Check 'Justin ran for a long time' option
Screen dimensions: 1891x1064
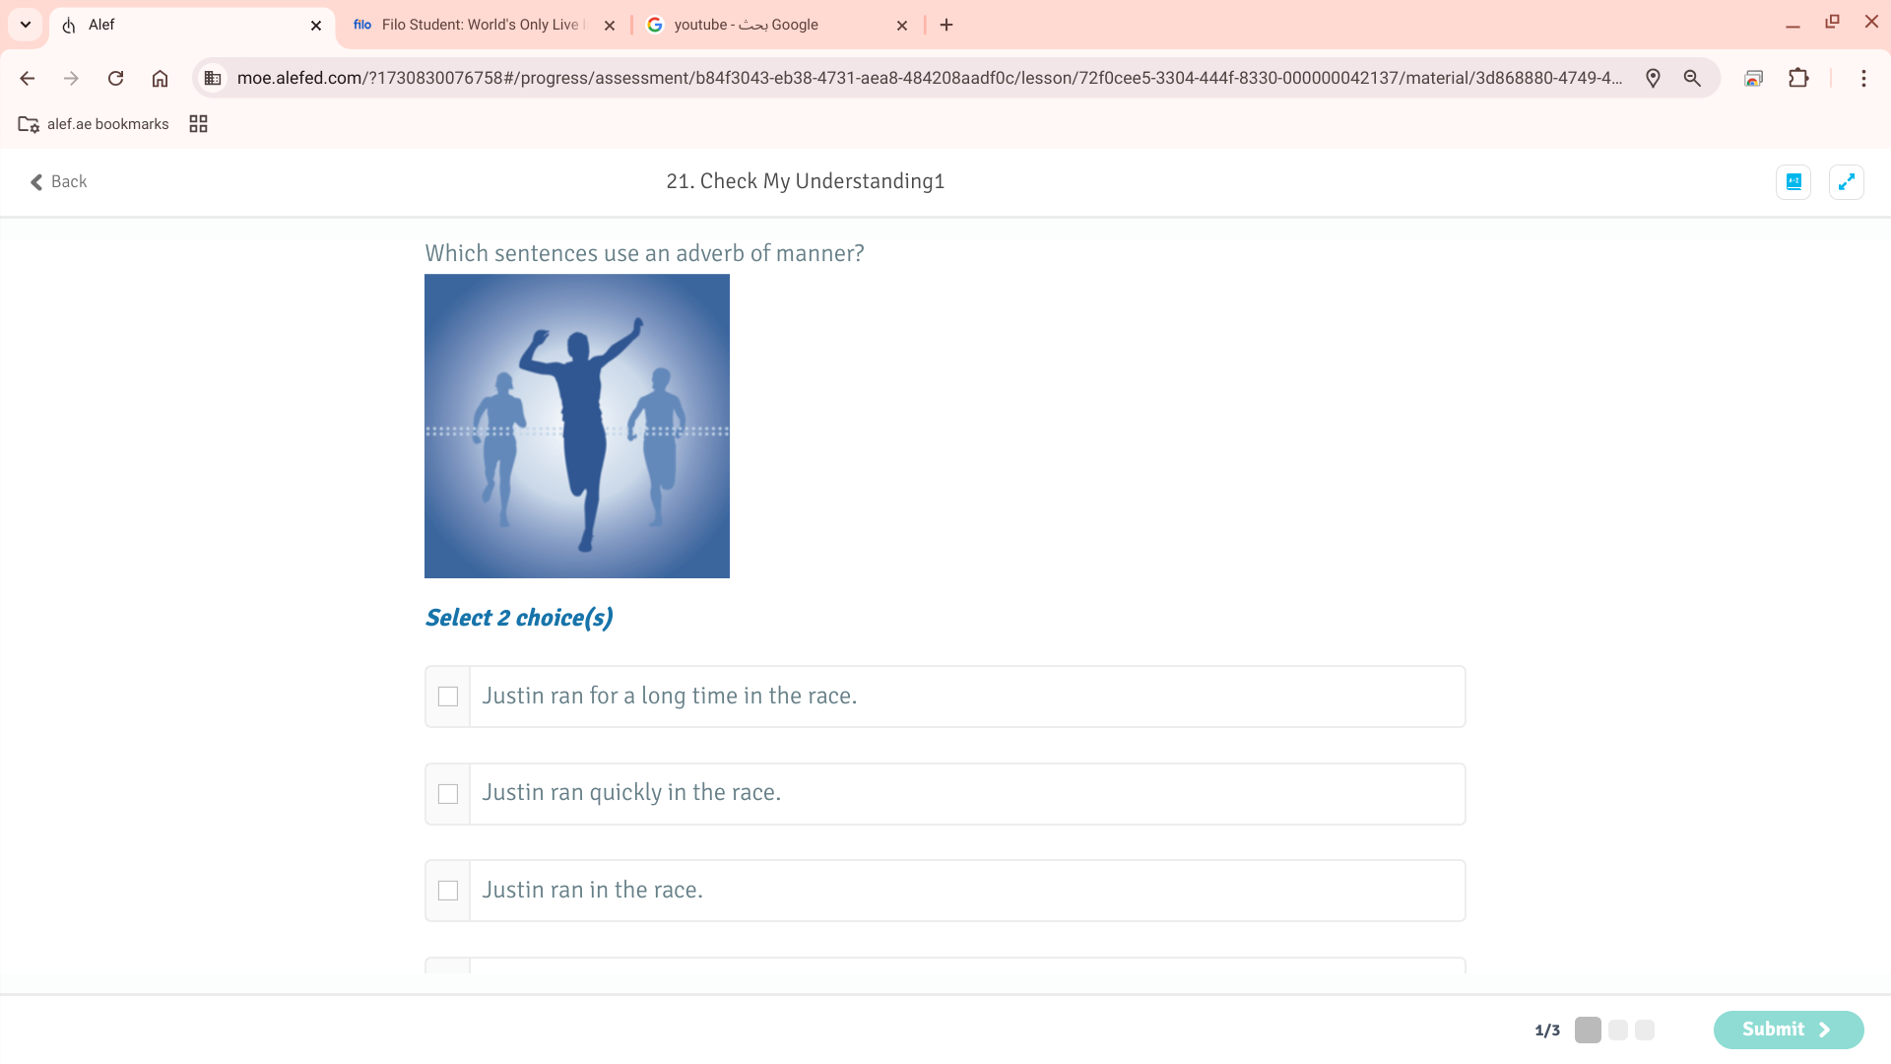(448, 697)
